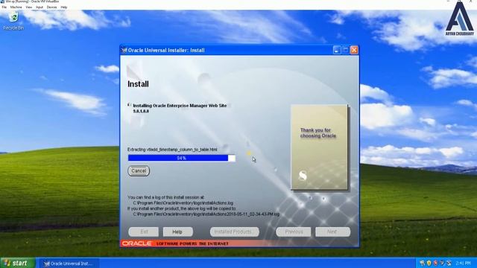477x268 pixels.
Task: Open the VirtualBox Machine menu
Action: pyautogui.click(x=16, y=7)
